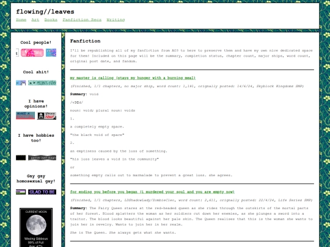Go to the Art page

pyautogui.click(x=35, y=20)
